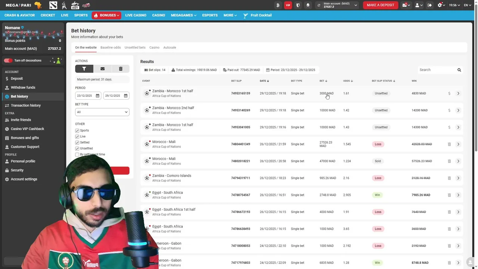478x269 pixels.
Task: Click bet slip number 74718008053
Action: (x=240, y=246)
